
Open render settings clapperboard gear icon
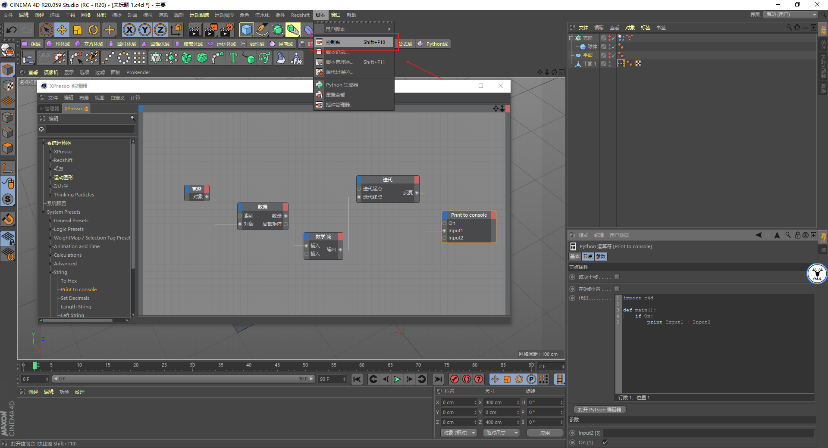pos(226,30)
